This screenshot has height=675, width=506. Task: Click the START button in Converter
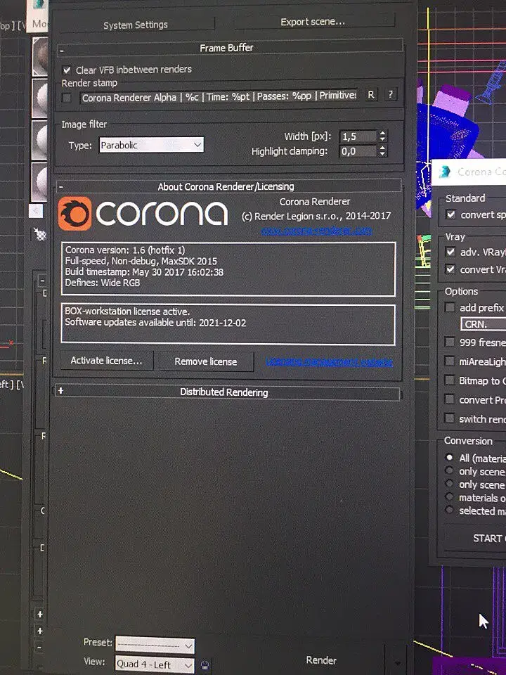[475, 539]
